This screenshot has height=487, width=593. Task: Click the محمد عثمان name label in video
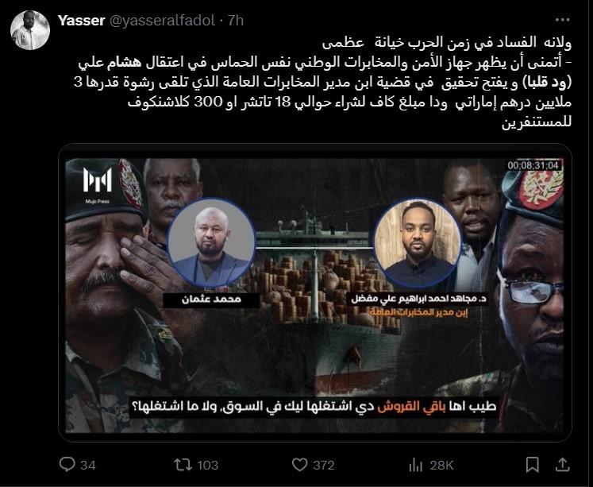click(211, 300)
